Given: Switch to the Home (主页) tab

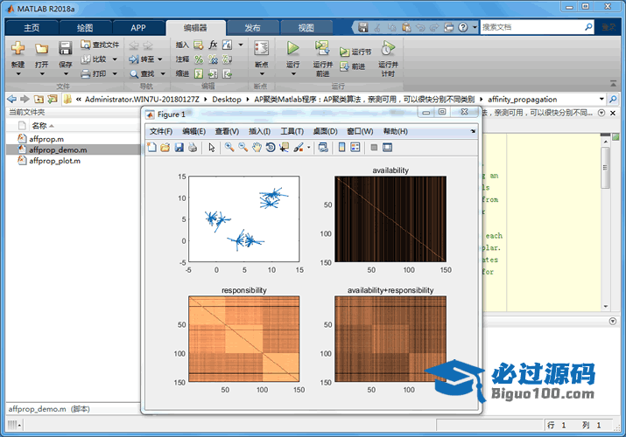Looking at the screenshot, I should pos(32,27).
